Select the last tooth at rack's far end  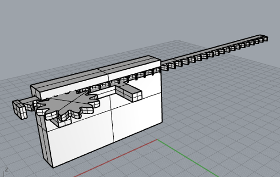[x=265, y=39]
